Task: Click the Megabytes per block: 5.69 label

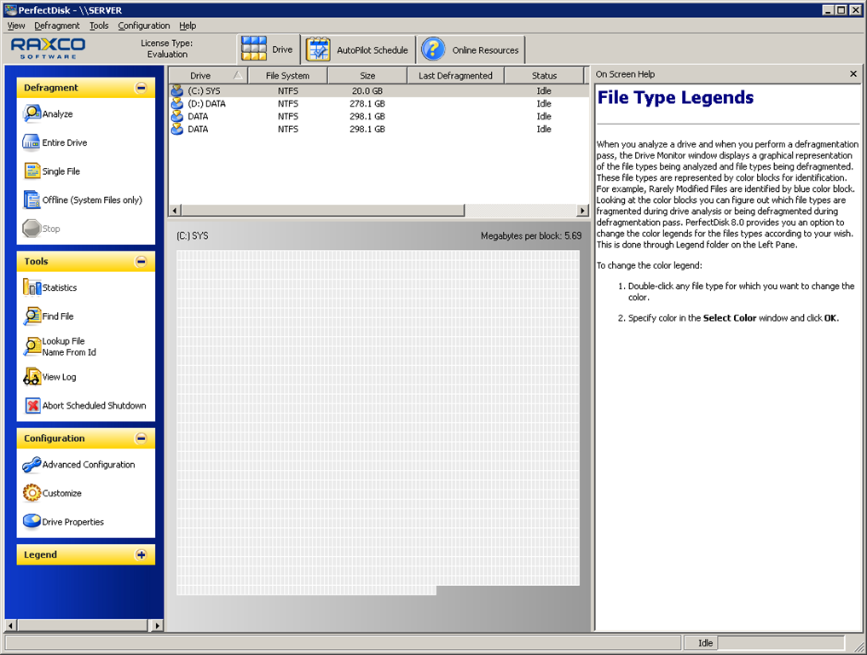Action: point(531,235)
